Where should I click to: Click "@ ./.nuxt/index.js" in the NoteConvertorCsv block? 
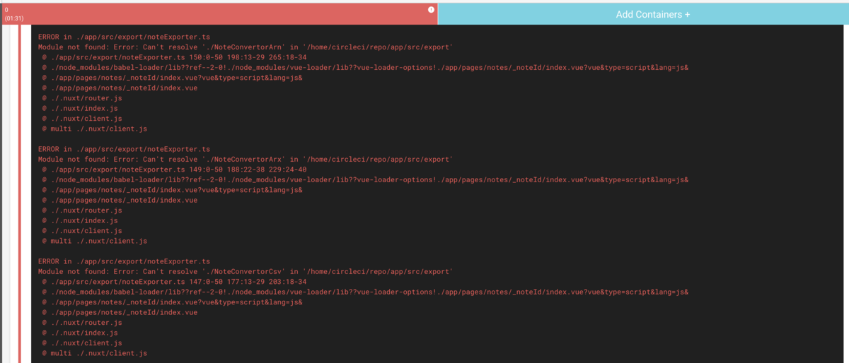(x=80, y=333)
